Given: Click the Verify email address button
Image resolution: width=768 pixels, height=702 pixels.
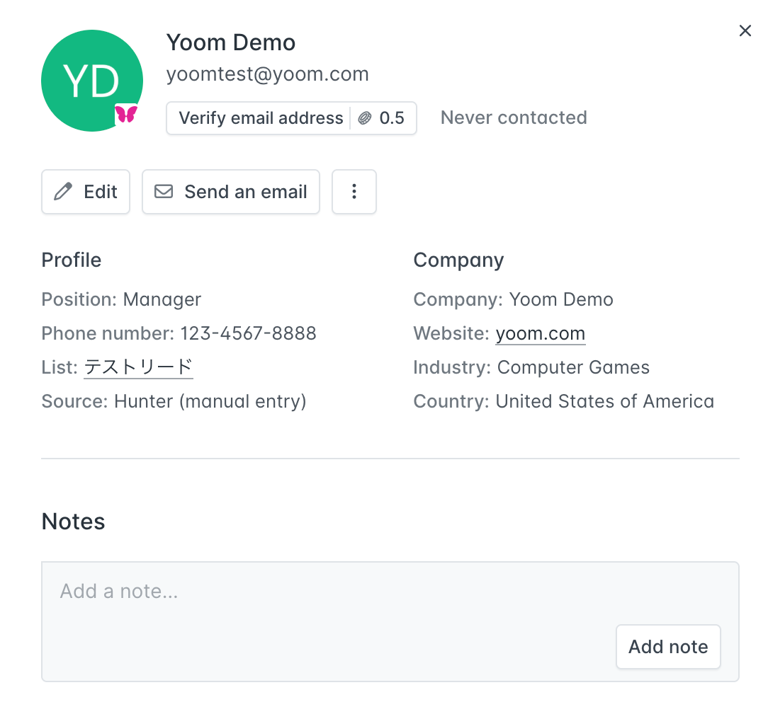Looking at the screenshot, I should (x=291, y=118).
